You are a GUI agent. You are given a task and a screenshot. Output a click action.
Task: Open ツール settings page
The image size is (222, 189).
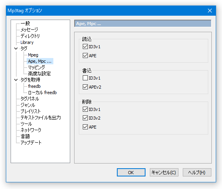coord(26,124)
